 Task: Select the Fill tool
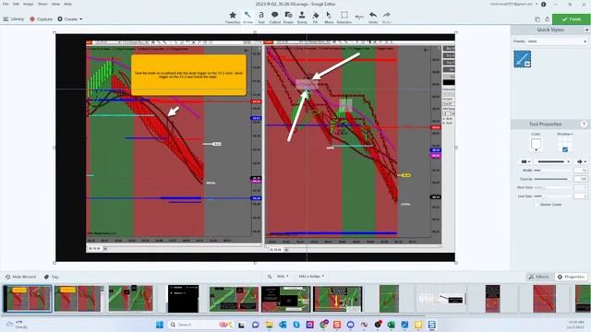point(316,18)
